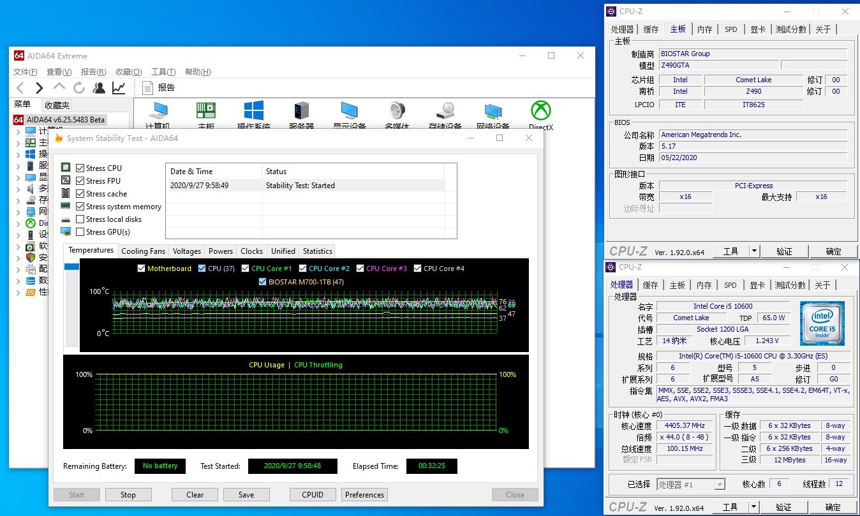860x516 pixels.
Task: Click the AIDA64 back navigation arrow
Action: point(20,88)
